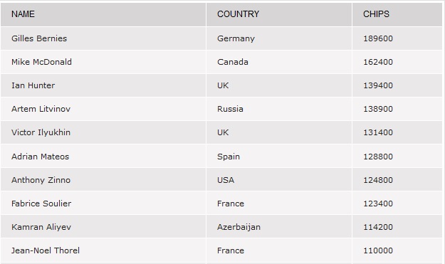The height and width of the screenshot is (264, 445).
Task: Click the 189600 chips value
Action: point(378,38)
